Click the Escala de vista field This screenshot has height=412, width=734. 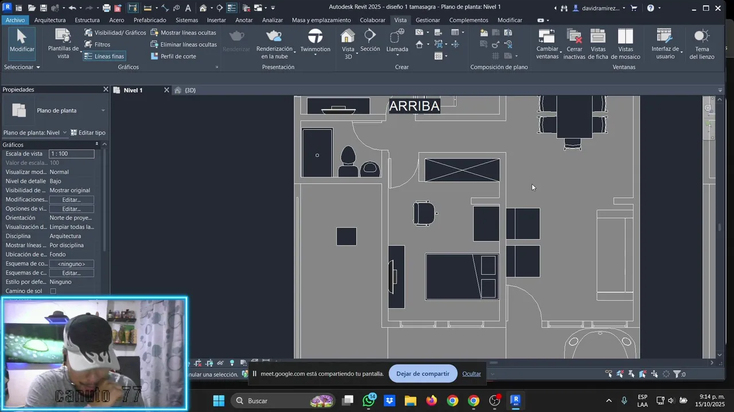(72, 154)
